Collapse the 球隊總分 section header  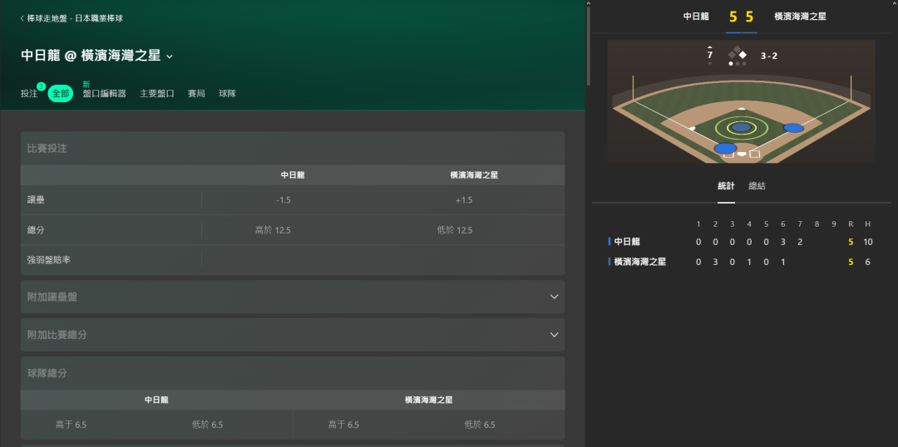coord(293,373)
